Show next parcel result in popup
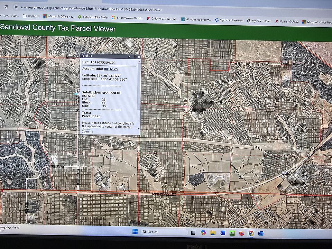This screenshot has width=332, height=249. point(130,57)
